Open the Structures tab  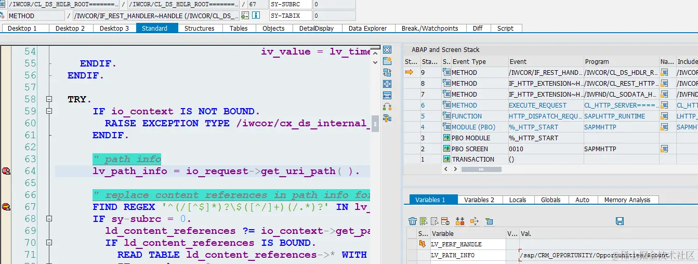tap(200, 28)
